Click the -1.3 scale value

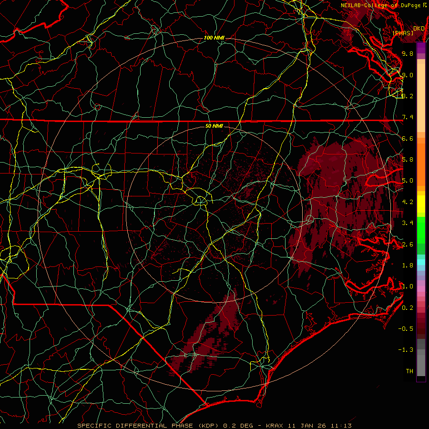click(406, 350)
